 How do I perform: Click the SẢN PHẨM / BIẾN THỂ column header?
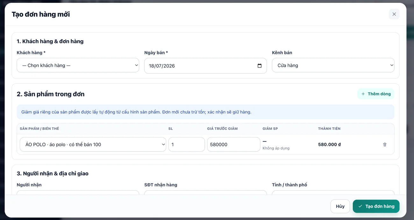(x=39, y=129)
